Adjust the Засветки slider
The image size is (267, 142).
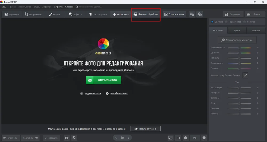pos(239,98)
